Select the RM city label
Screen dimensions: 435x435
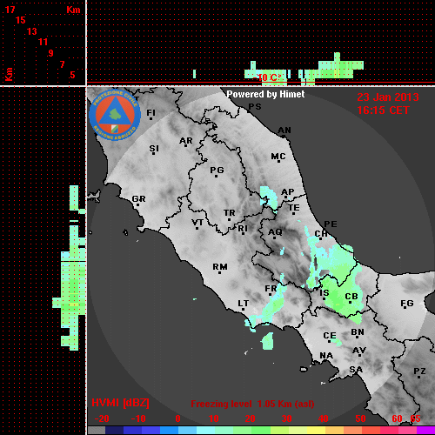pos(220,266)
